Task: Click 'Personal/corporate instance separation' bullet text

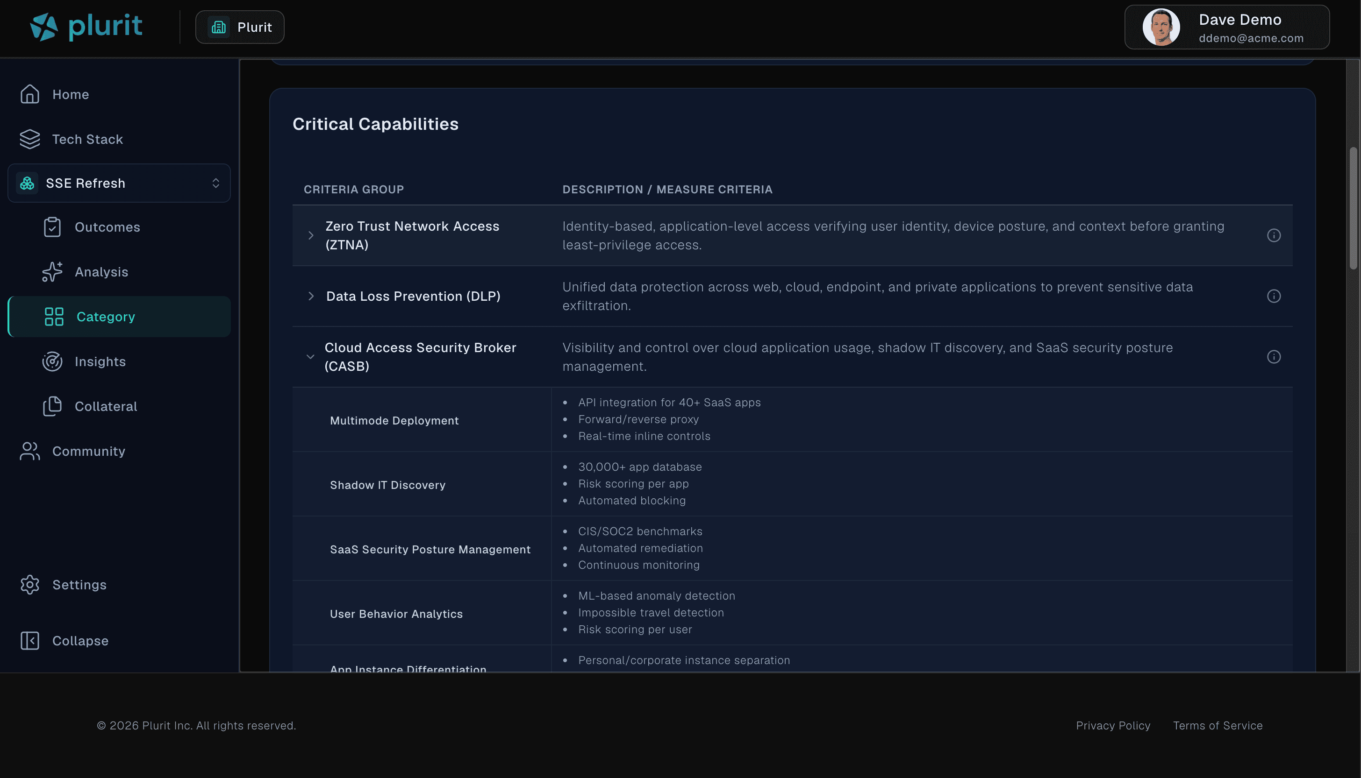Action: click(x=683, y=660)
